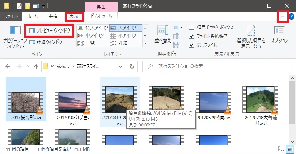Switch to details view in status bar

pos(281,149)
